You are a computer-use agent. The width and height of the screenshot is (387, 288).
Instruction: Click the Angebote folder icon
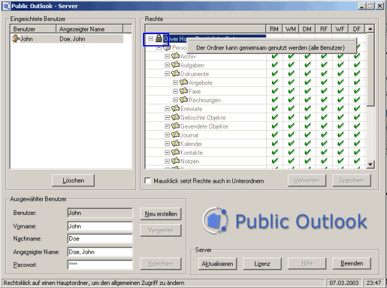point(183,82)
